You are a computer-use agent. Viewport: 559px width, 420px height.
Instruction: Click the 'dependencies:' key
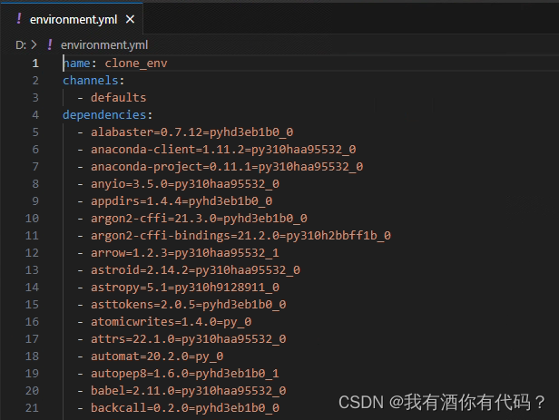pos(107,115)
